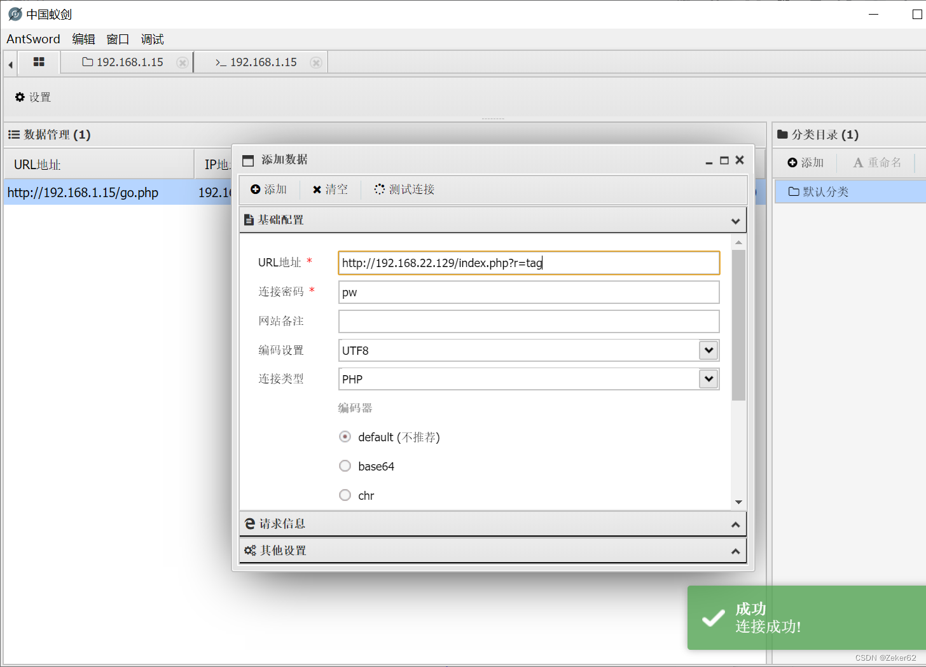Select the 默认分类 folder
This screenshot has width=926, height=667.
click(850, 191)
